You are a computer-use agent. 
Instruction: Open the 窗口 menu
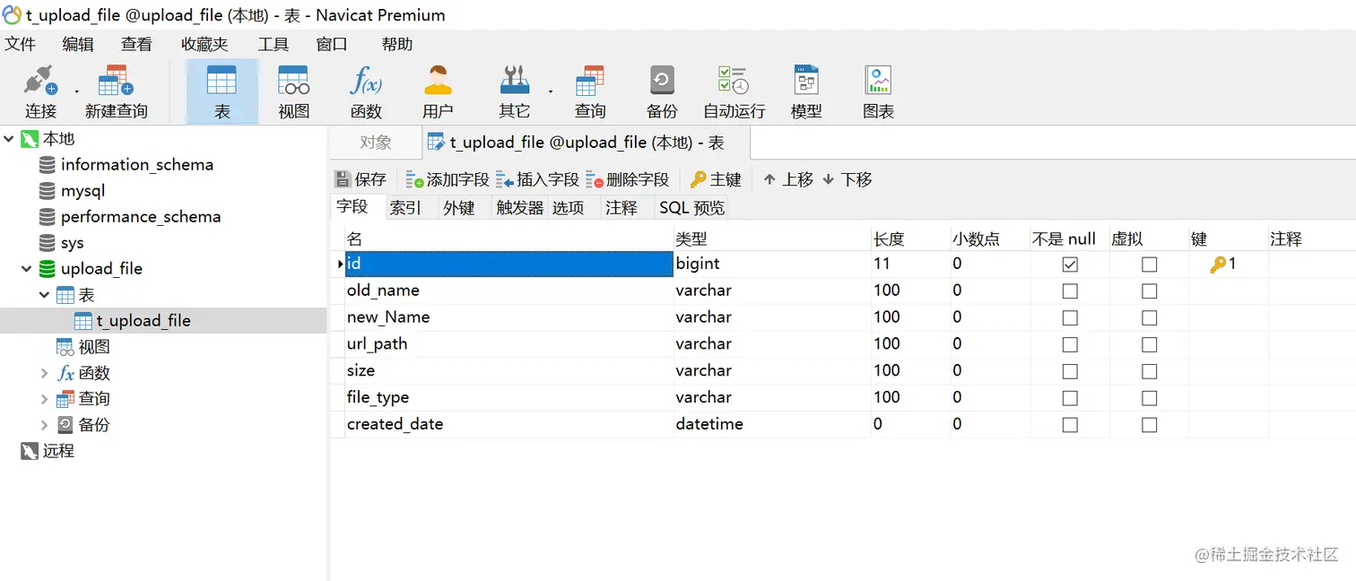(332, 44)
